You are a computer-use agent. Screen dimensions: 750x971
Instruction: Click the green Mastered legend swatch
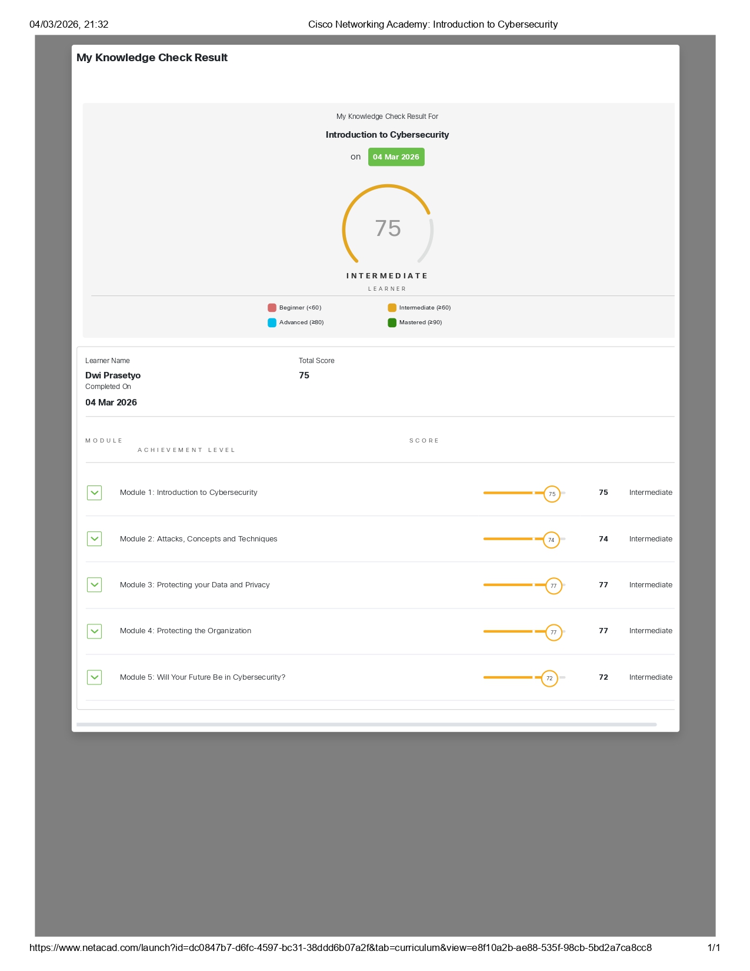(x=392, y=322)
